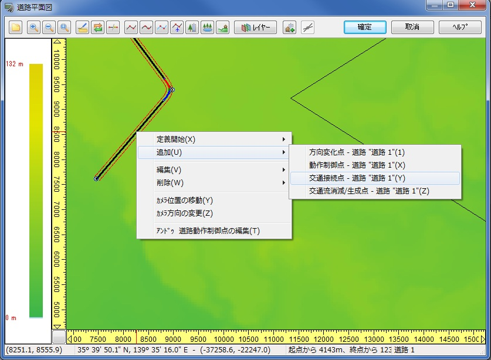Click the orange-green swap arrows icon
Screen dimensions: 491x360
pyautogui.click(x=98, y=27)
